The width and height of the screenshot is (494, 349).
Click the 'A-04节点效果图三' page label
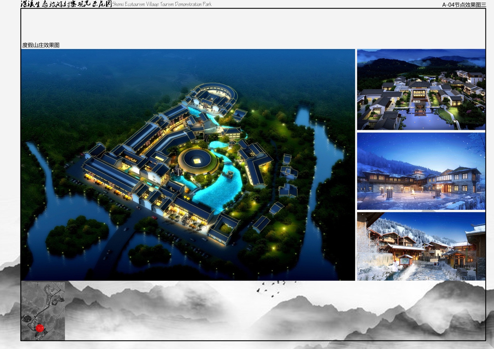tap(464, 5)
